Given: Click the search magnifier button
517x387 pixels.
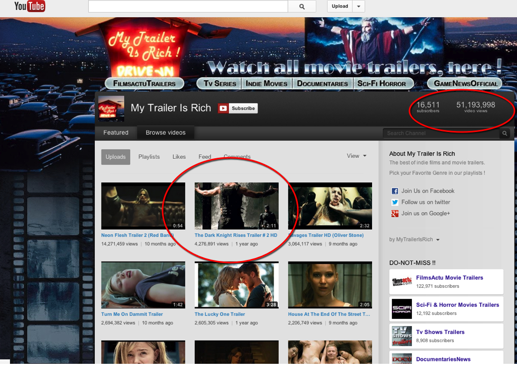Looking at the screenshot, I should click(x=302, y=6).
